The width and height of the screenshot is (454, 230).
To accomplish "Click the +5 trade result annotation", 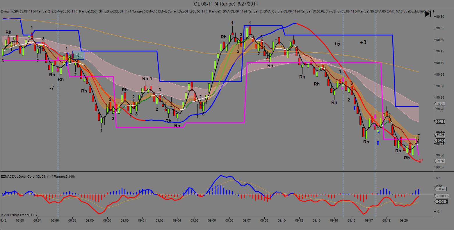I will coord(337,44).
